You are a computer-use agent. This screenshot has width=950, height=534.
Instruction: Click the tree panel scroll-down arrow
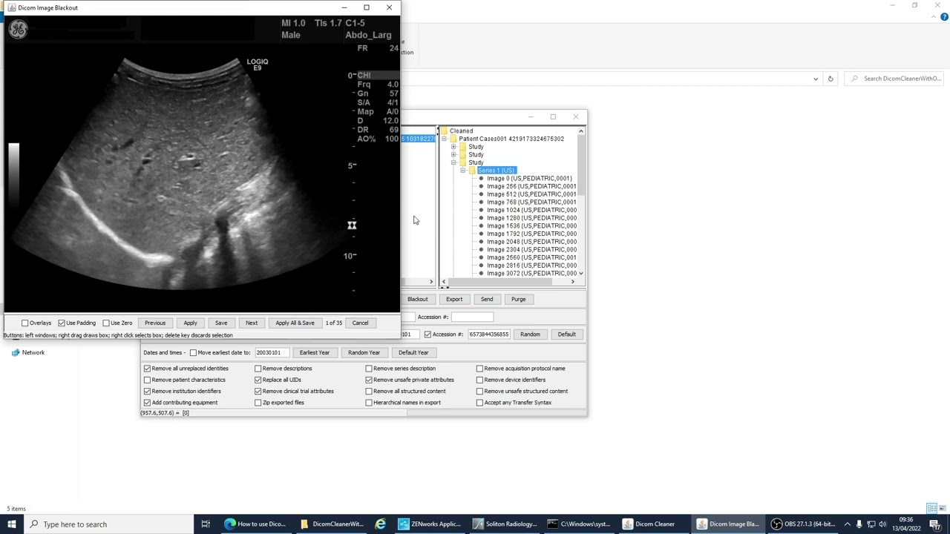click(x=581, y=274)
